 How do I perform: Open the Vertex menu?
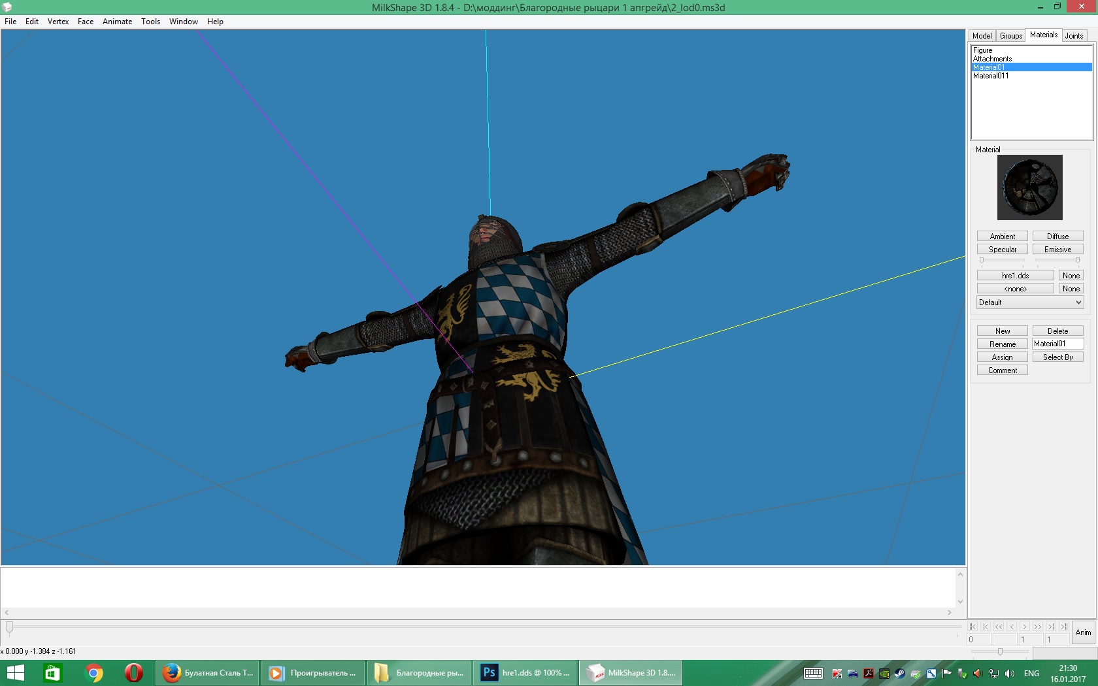pyautogui.click(x=58, y=22)
